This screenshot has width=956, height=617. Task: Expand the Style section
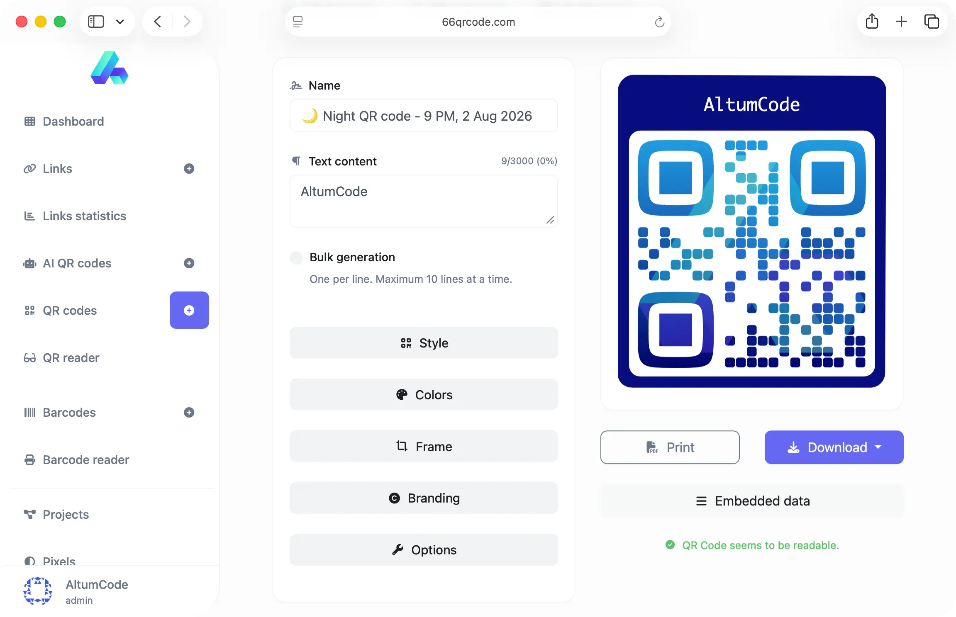424,343
